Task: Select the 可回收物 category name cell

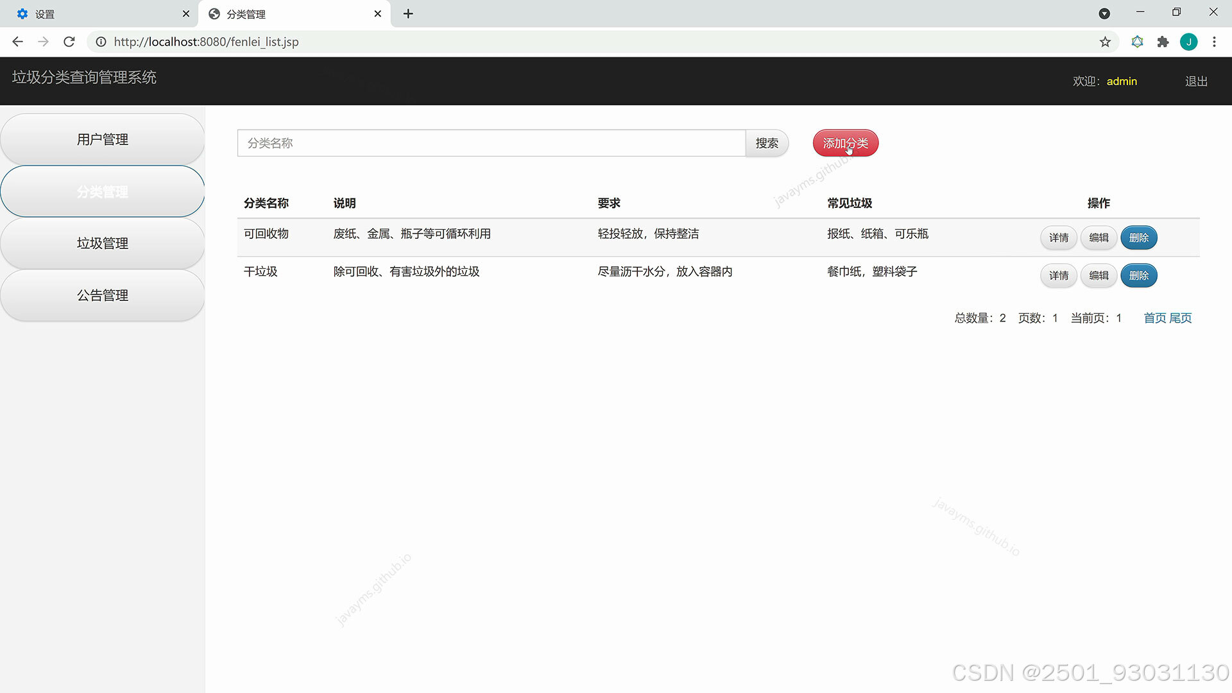Action: click(266, 234)
